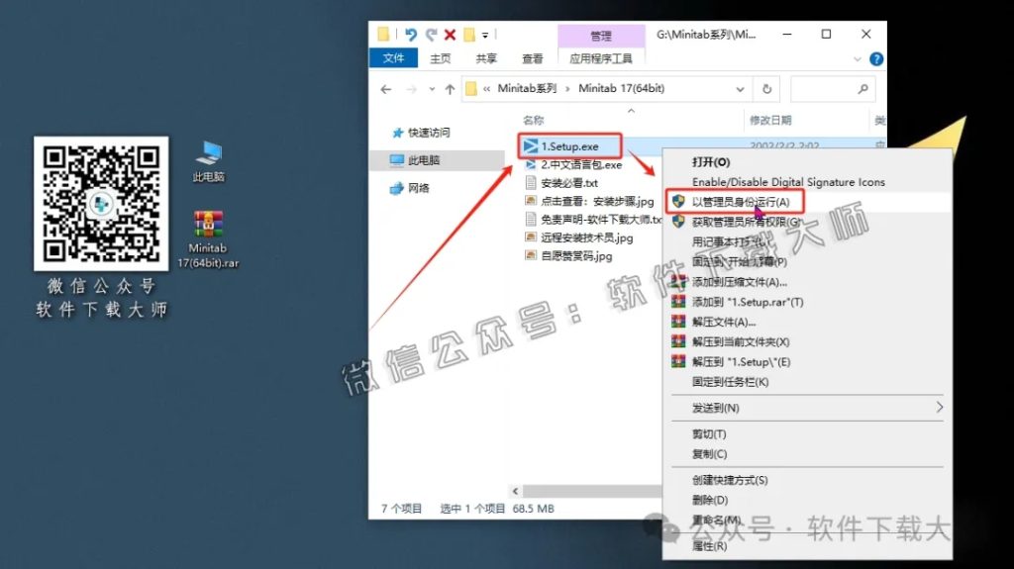
Task: Click Minitab系列 in the address breadcrumb
Action: point(527,89)
